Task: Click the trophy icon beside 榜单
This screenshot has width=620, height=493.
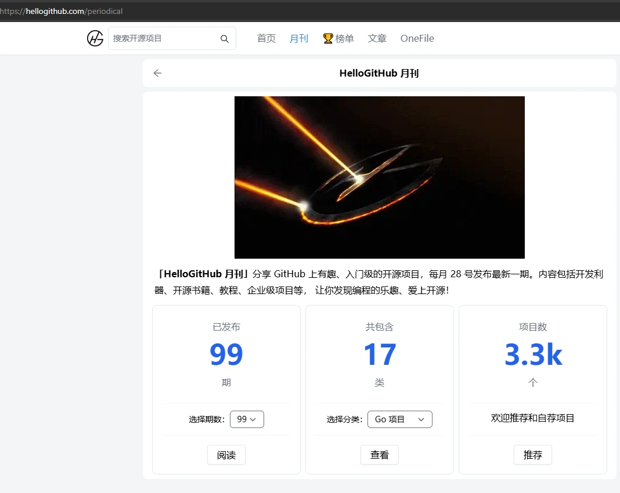Action: tap(328, 38)
